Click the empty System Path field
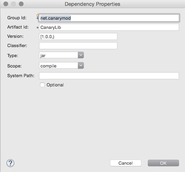Screen dimensions: 185x172 (109, 76)
